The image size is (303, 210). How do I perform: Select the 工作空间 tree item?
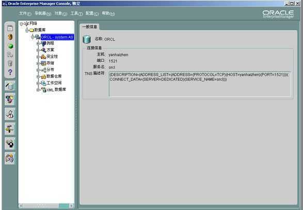point(54,83)
